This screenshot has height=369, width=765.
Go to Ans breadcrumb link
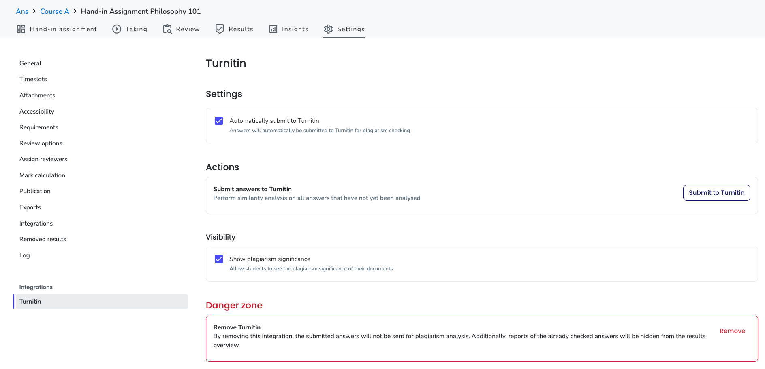click(22, 11)
